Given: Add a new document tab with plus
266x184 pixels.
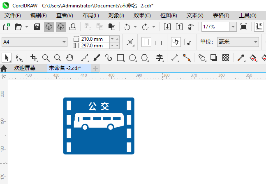Looking at the screenshot, I should point(95,68).
